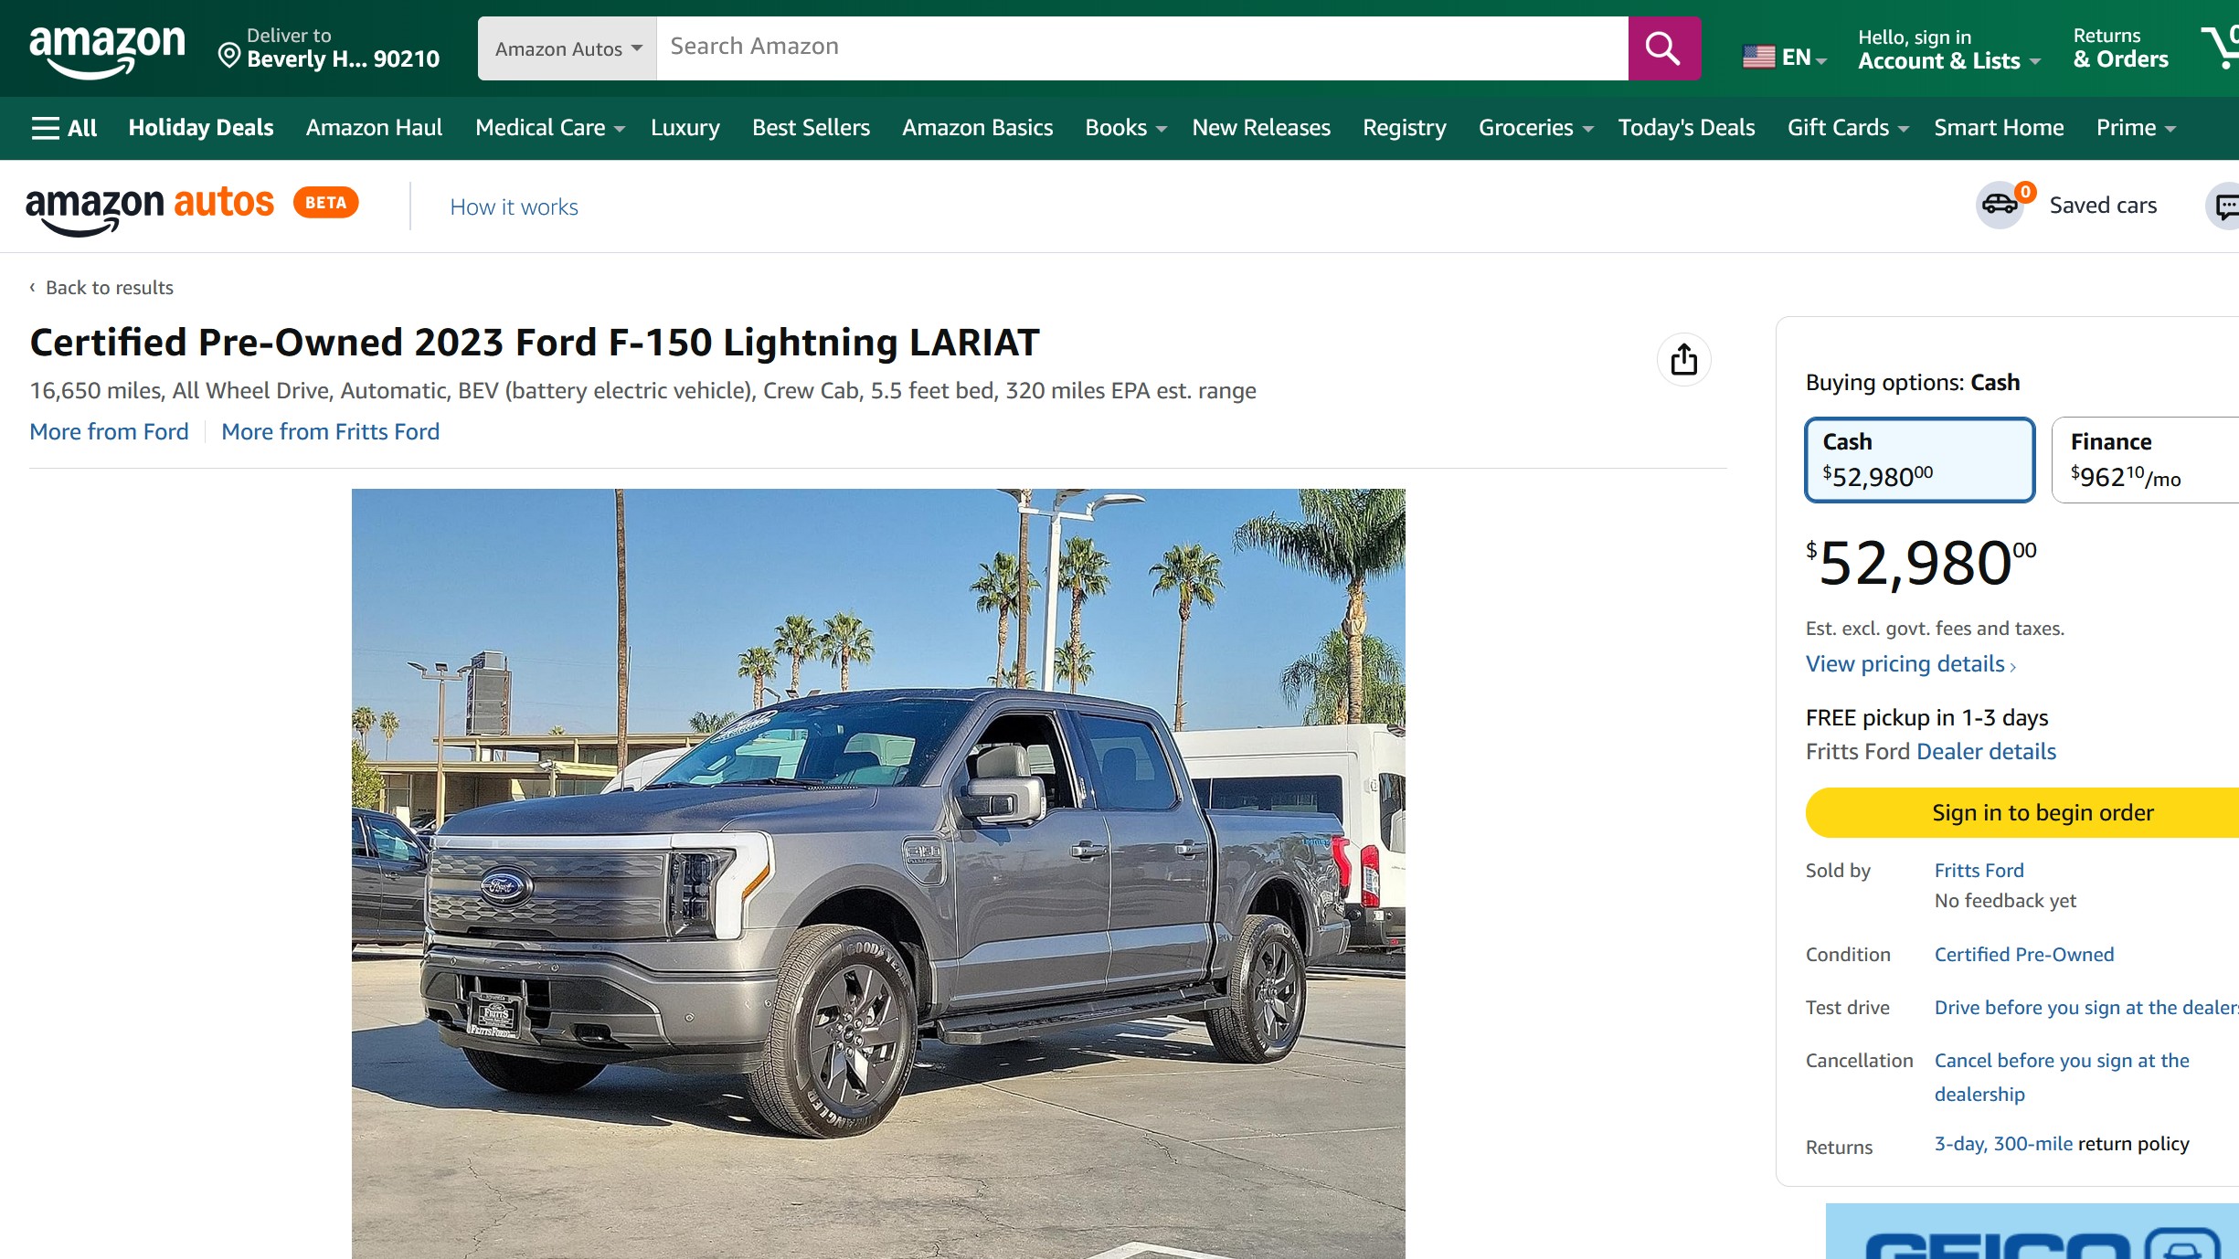Select the Cash buying option
The width and height of the screenshot is (2239, 1259).
1919,460
